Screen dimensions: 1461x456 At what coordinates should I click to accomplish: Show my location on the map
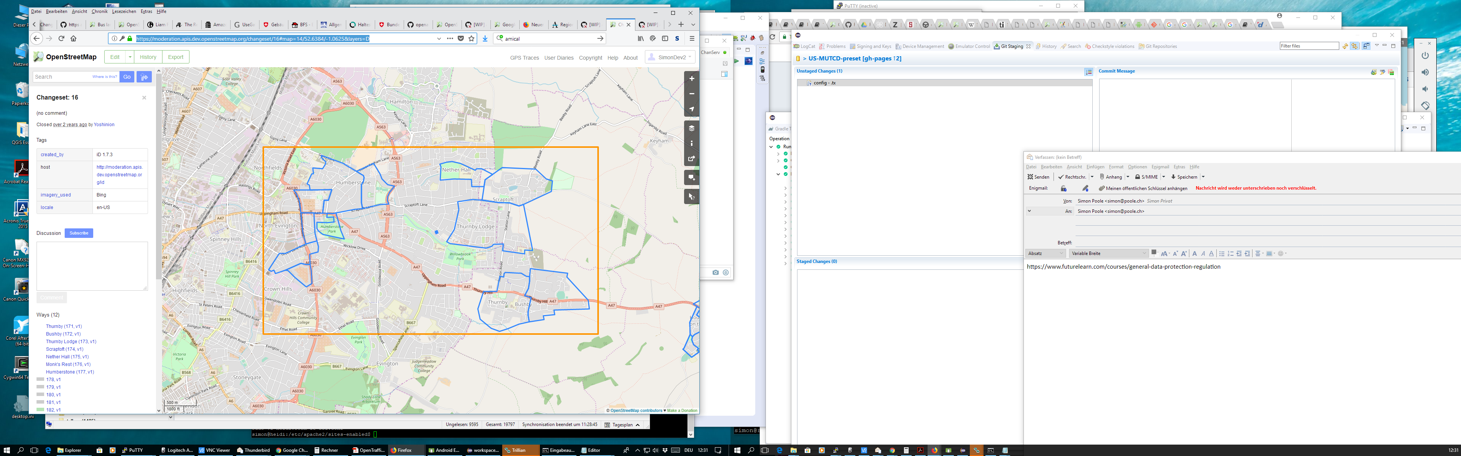[691, 109]
